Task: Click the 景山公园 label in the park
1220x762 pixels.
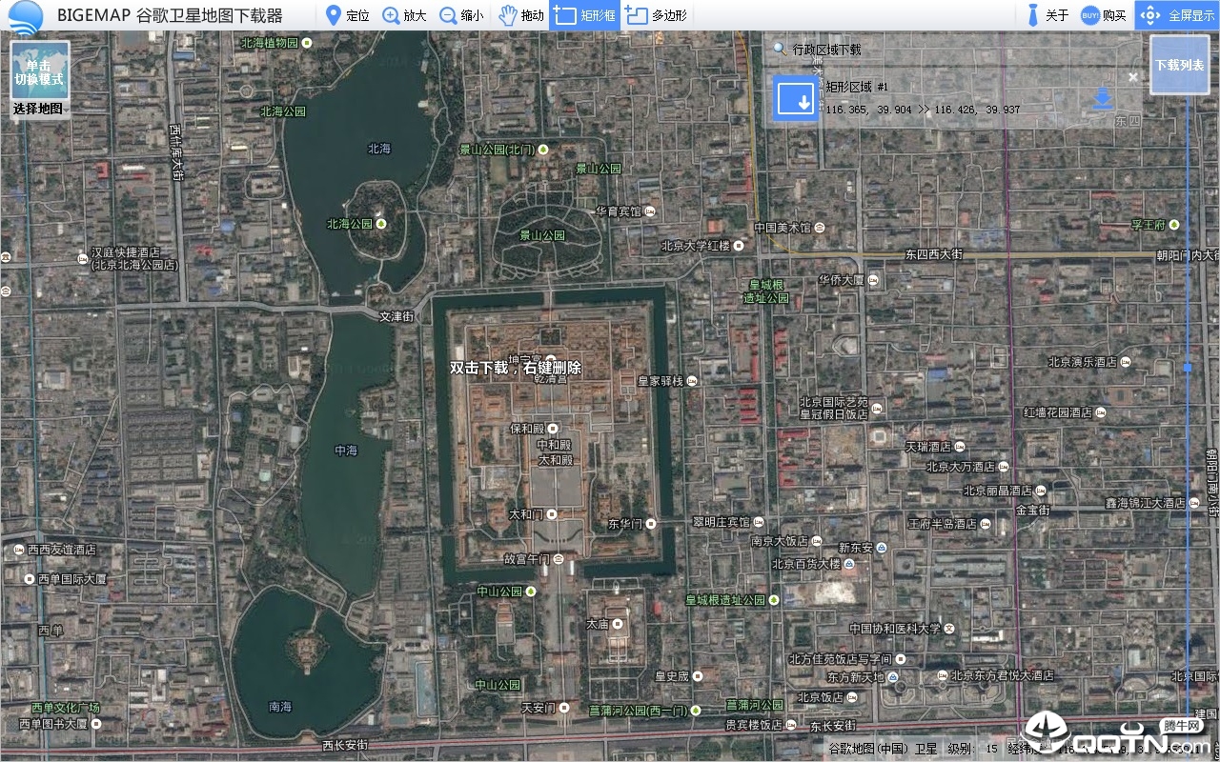Action: click(542, 235)
